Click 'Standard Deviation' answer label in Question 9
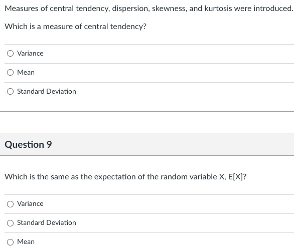This screenshot has width=294, height=251. 47,223
